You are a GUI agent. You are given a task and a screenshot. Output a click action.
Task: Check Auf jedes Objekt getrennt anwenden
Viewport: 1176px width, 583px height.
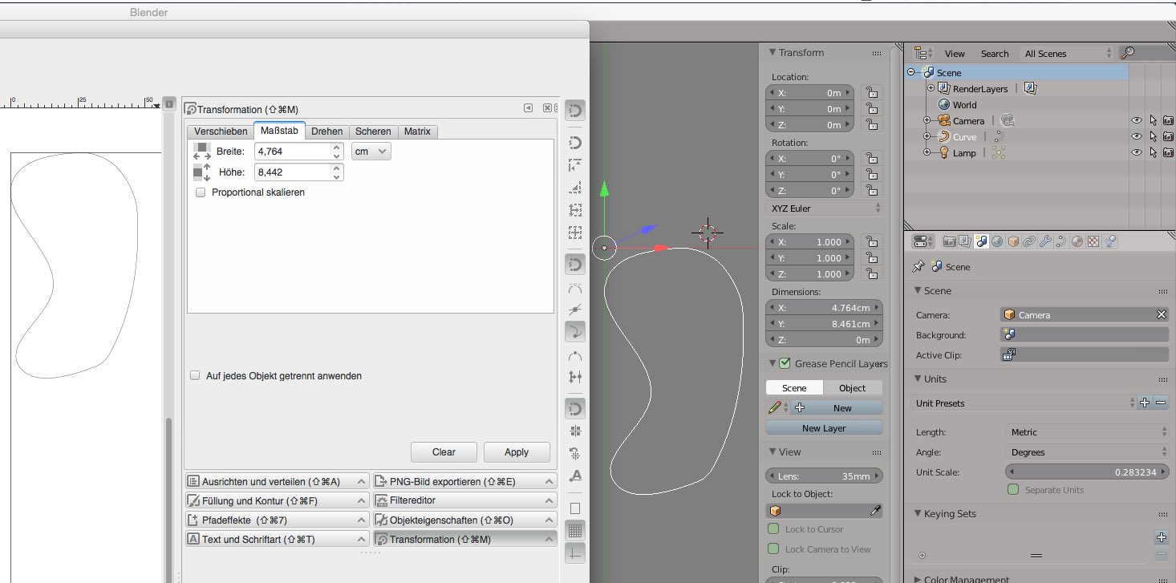pyautogui.click(x=195, y=375)
